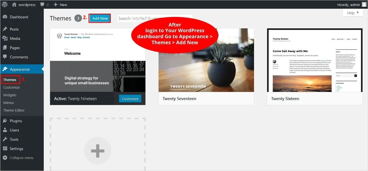Click the Add New themes button
The height and width of the screenshot is (171, 368).
[x=100, y=18]
